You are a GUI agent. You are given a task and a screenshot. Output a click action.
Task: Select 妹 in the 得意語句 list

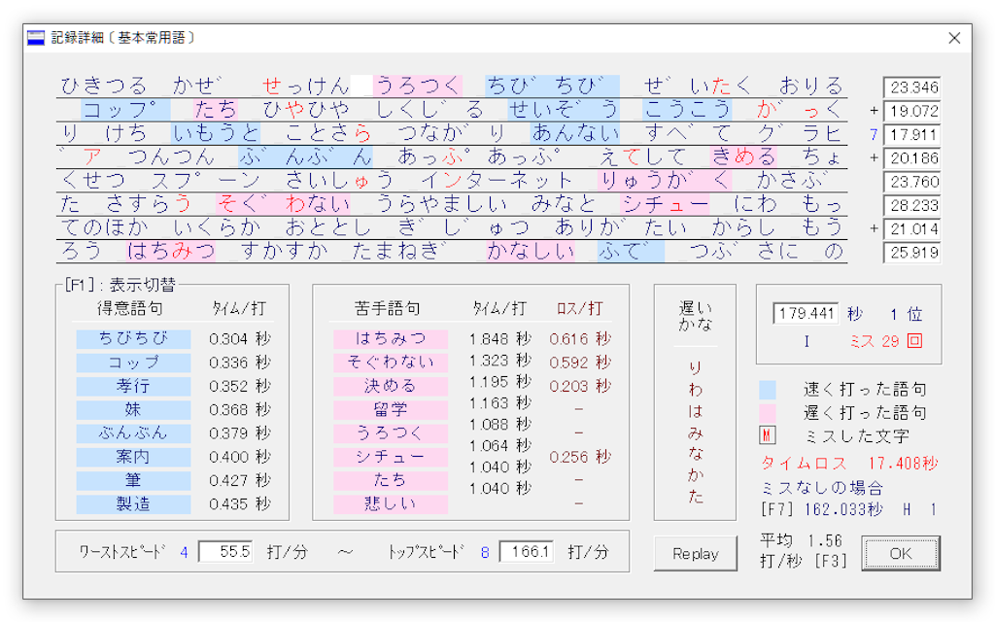pyautogui.click(x=133, y=409)
